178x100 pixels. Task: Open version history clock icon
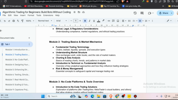pos(135,13)
